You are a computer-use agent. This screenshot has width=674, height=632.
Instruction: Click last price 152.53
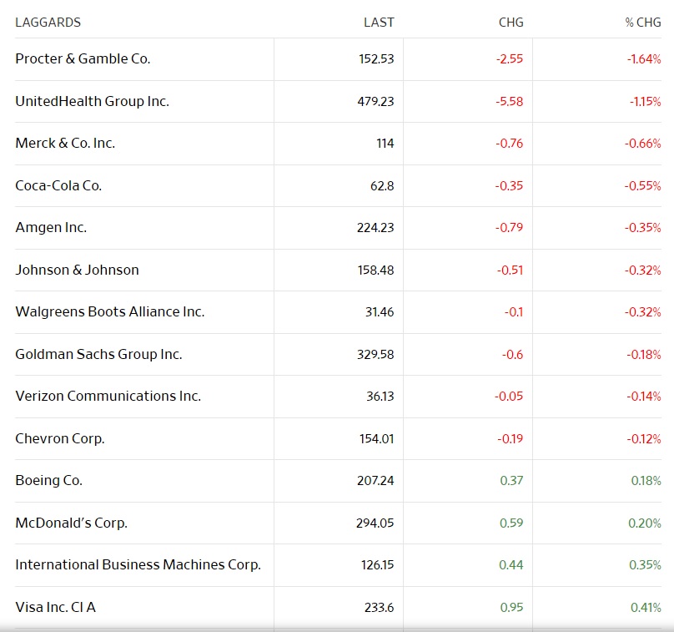(376, 59)
